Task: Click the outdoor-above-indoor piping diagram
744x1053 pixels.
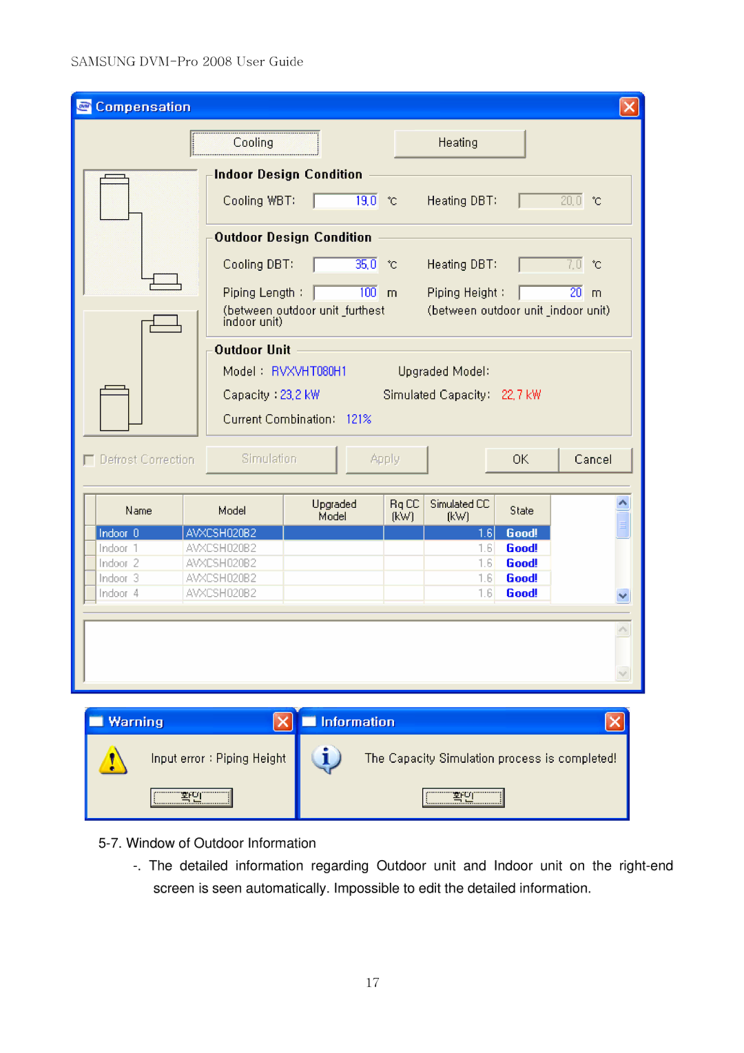Action: pos(141,233)
